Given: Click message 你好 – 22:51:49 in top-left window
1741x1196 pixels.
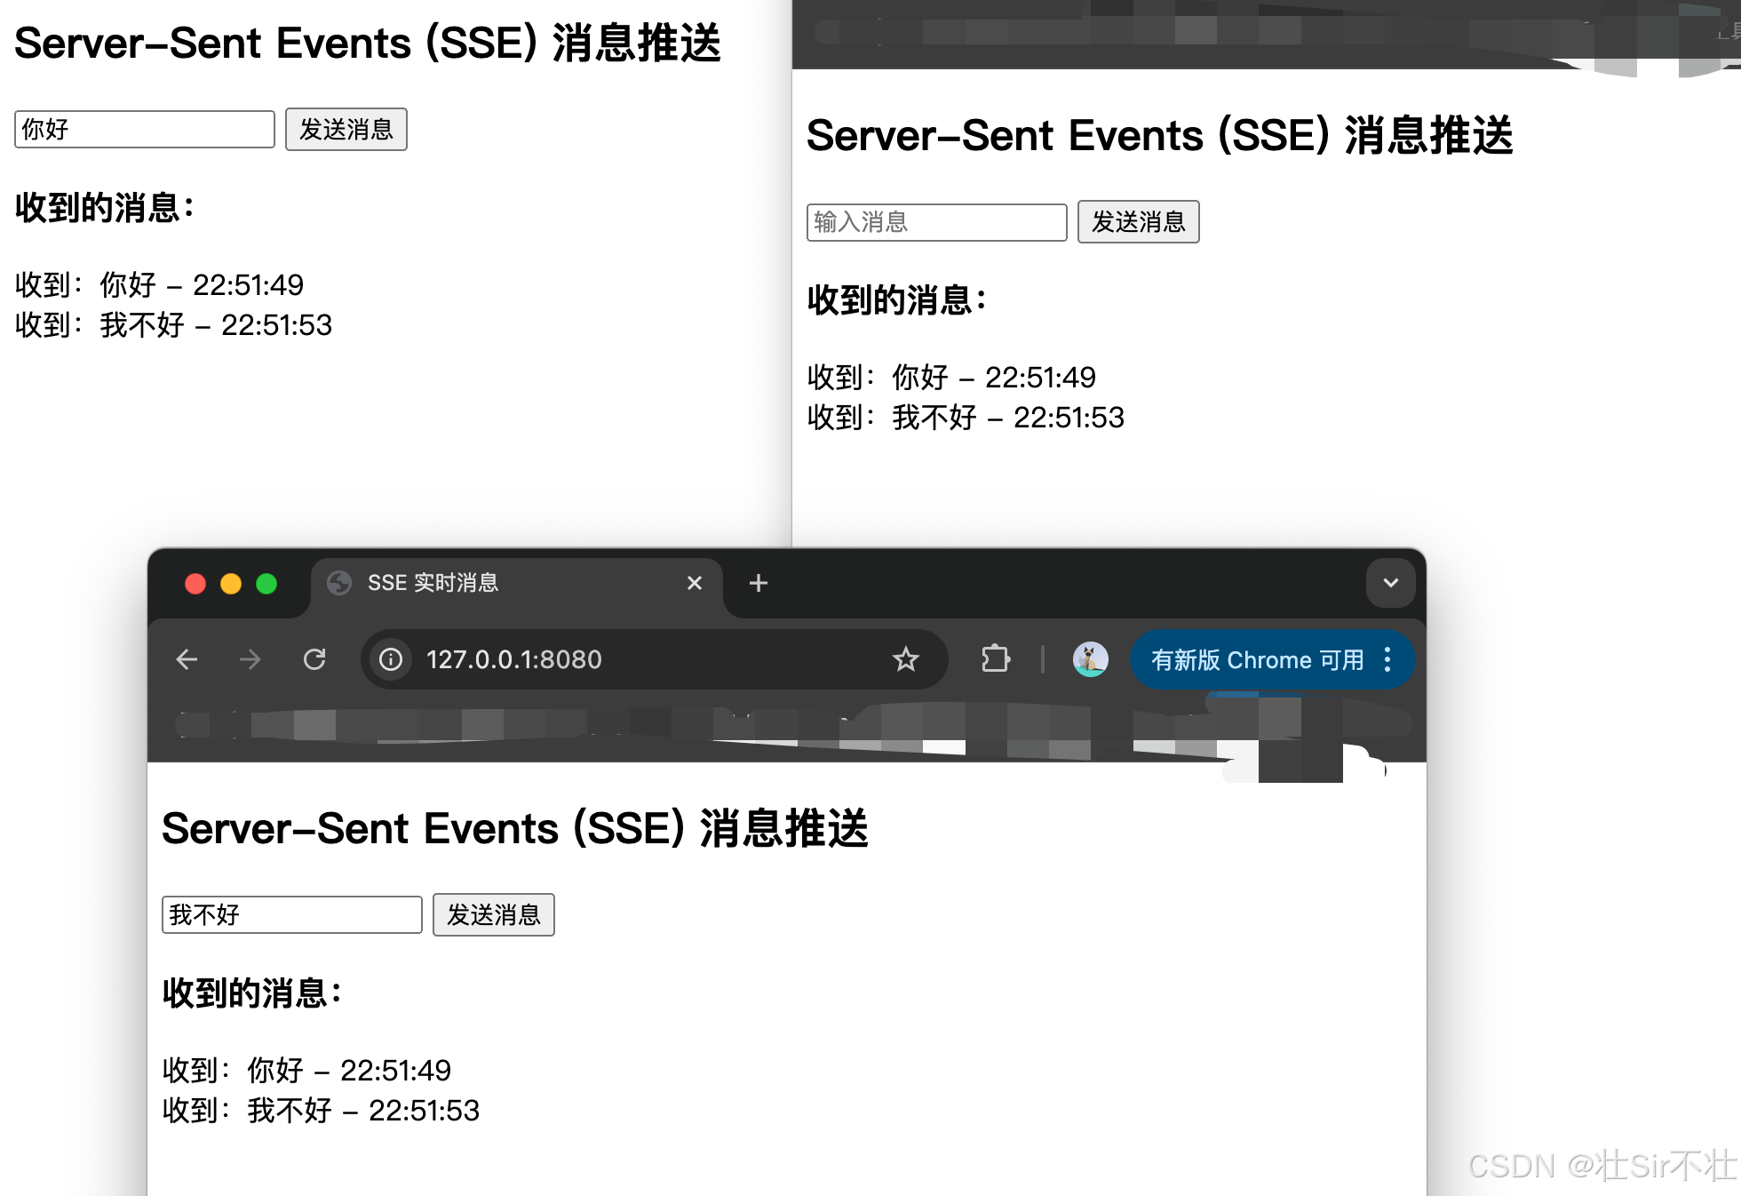Looking at the screenshot, I should click(x=159, y=285).
